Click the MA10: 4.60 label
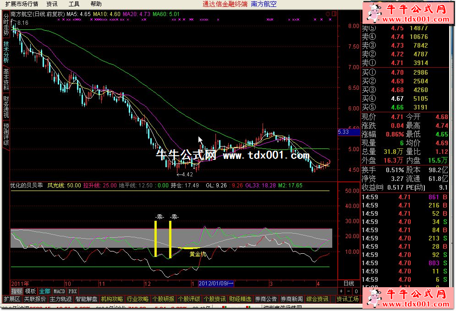456x311 pixels. point(107,14)
